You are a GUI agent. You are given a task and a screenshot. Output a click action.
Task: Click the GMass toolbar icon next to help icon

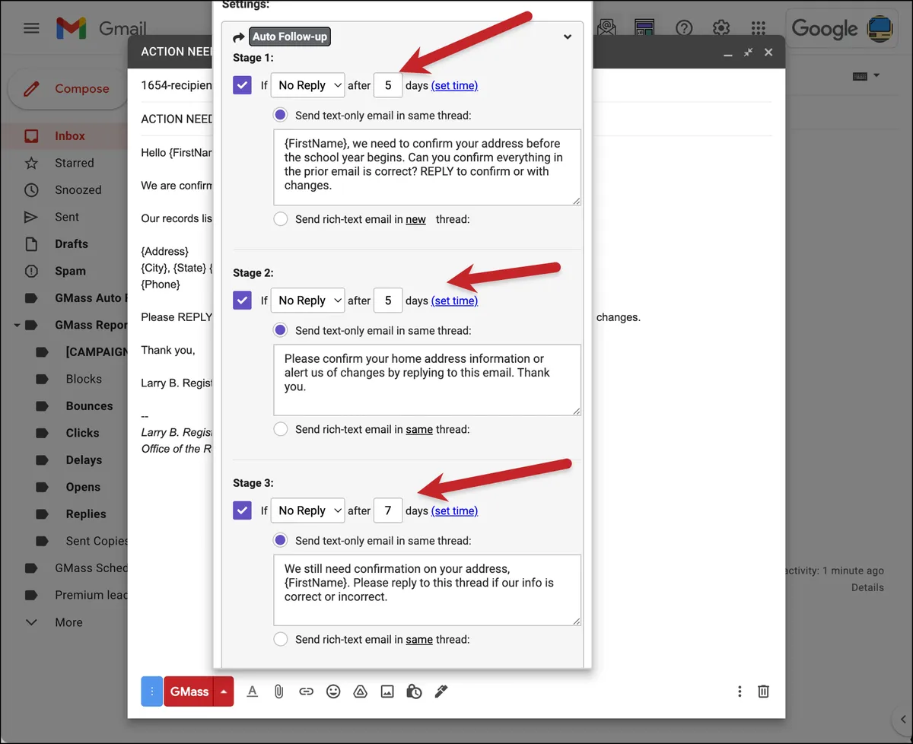(x=645, y=29)
